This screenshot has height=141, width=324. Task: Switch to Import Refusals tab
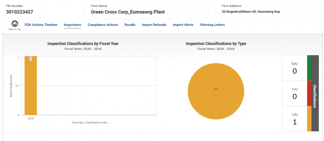(x=154, y=25)
